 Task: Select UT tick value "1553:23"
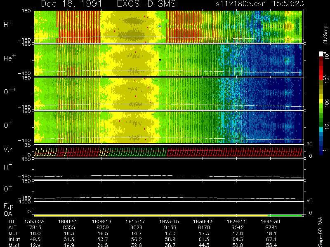[34, 221]
